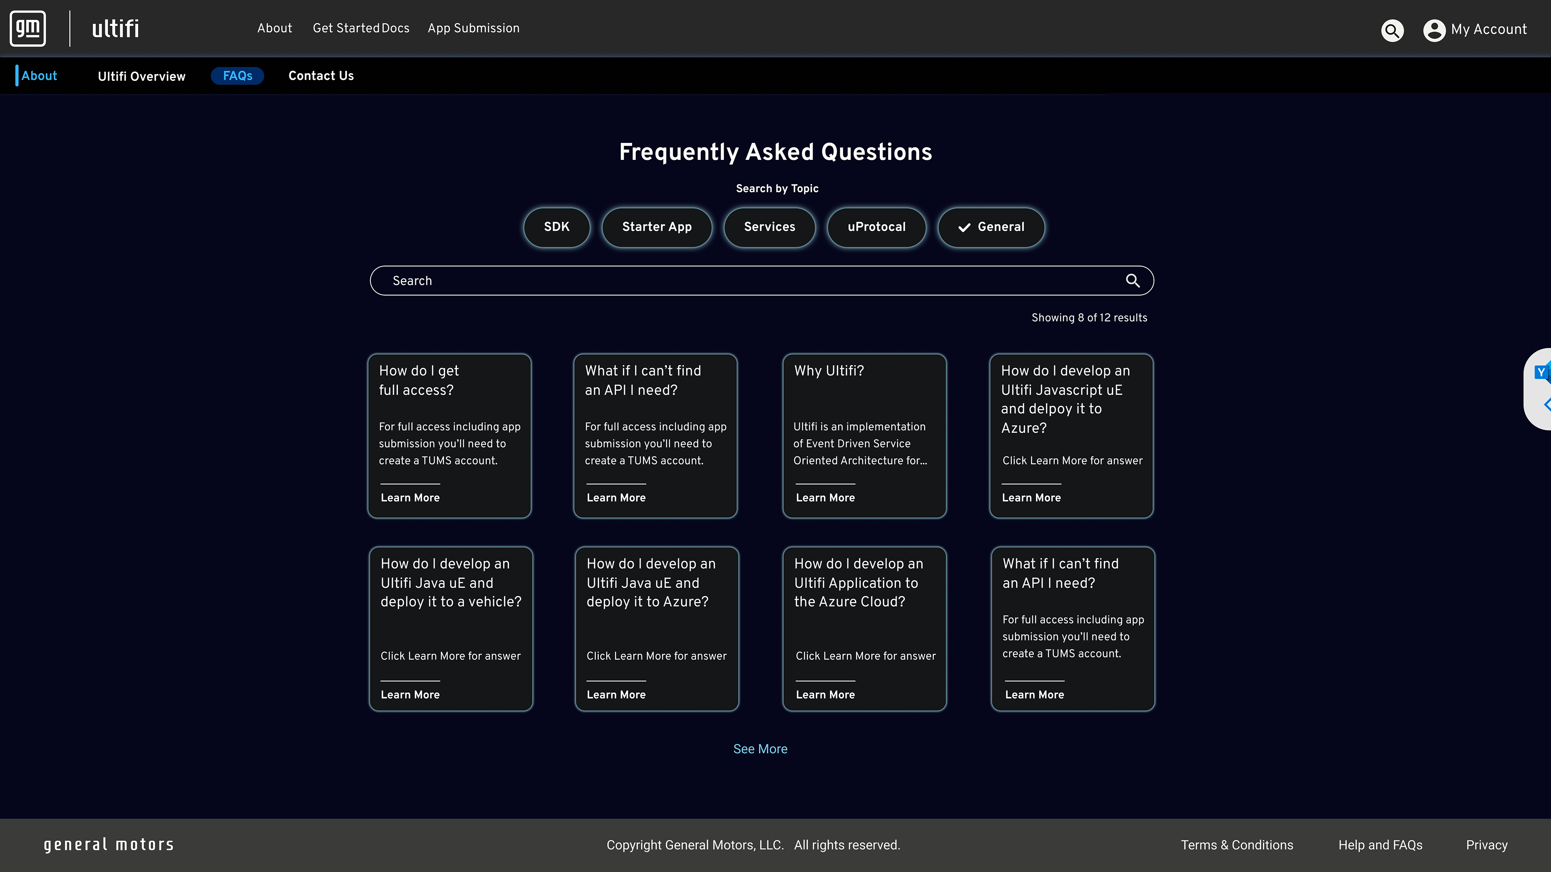Viewport: 1551px width, 872px height.
Task: Click the My Account avatar icon
Action: click(x=1434, y=30)
